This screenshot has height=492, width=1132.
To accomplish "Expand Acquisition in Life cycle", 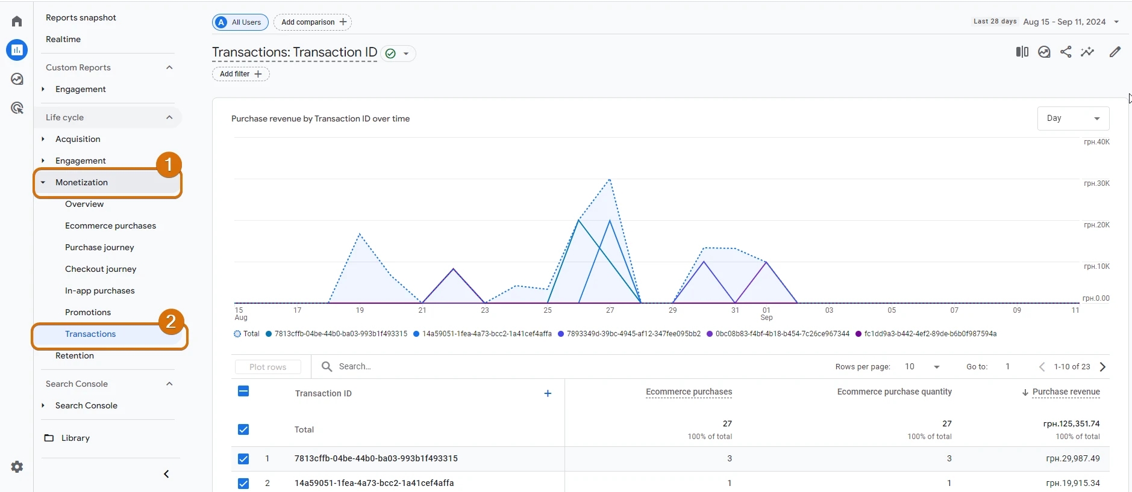I will pyautogui.click(x=43, y=139).
